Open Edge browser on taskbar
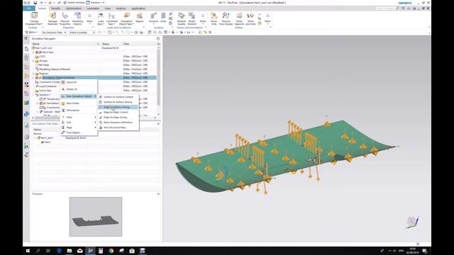The image size is (454, 255). pyautogui.click(x=59, y=251)
